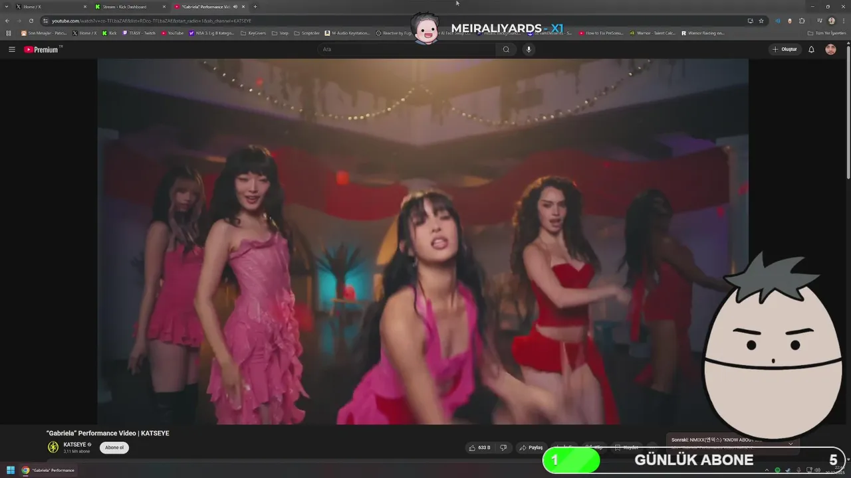The width and height of the screenshot is (851, 478).
Task: Close the Home / X tab
Action: (85, 7)
